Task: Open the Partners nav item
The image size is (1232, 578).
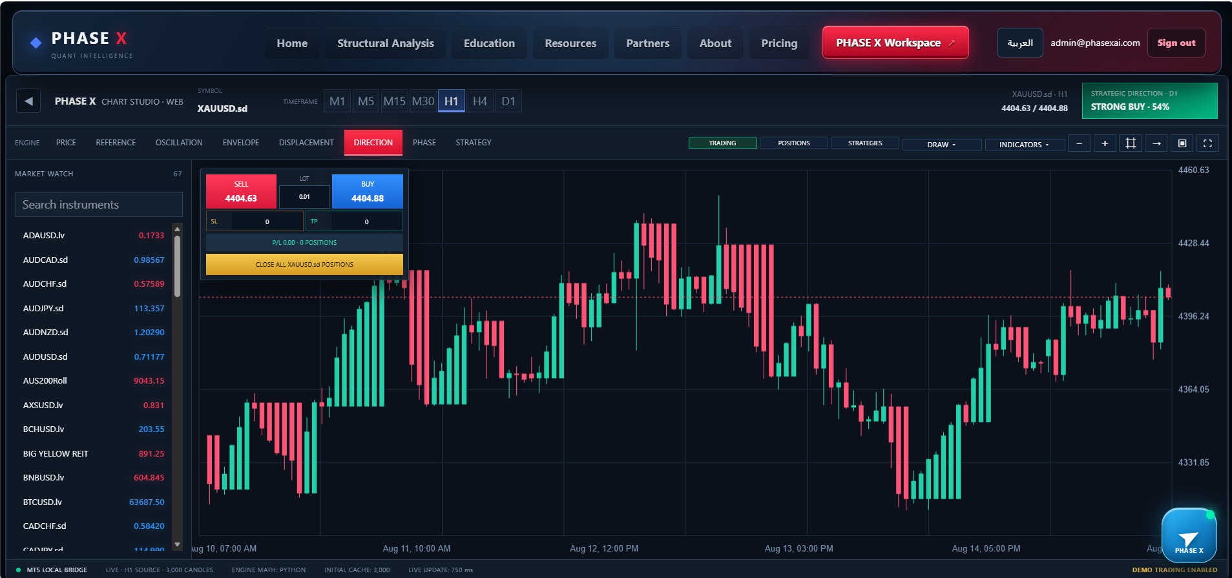Action: [648, 43]
